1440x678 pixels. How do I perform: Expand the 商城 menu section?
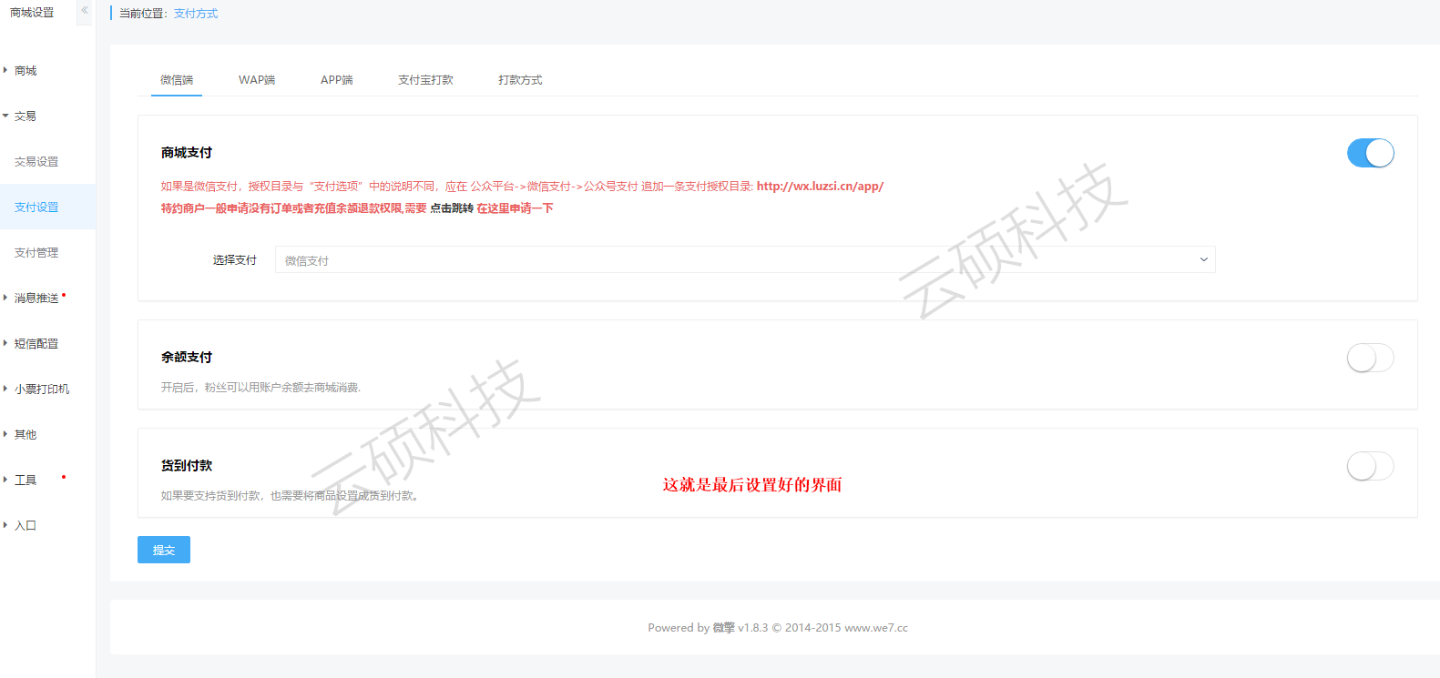tap(26, 71)
